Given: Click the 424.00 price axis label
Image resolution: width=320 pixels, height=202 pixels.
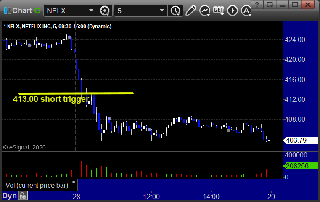Looking at the screenshot, I should pos(295,40).
